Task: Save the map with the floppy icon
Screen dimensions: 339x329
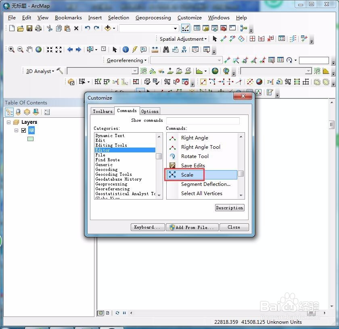Action: tap(29, 28)
